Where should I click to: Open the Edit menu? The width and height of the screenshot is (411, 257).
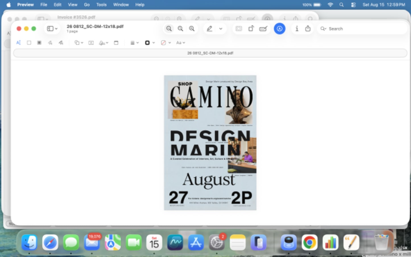57,5
